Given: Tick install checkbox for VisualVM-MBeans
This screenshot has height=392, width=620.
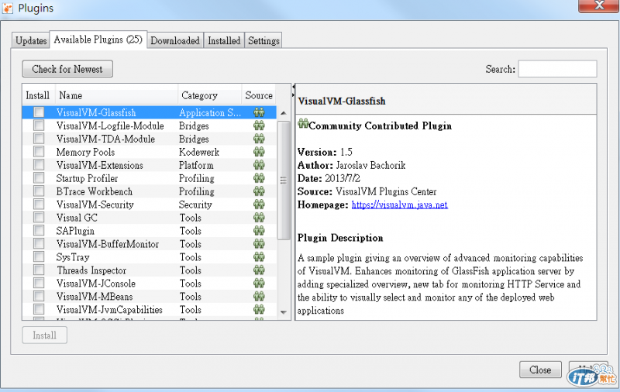Looking at the screenshot, I should (39, 297).
